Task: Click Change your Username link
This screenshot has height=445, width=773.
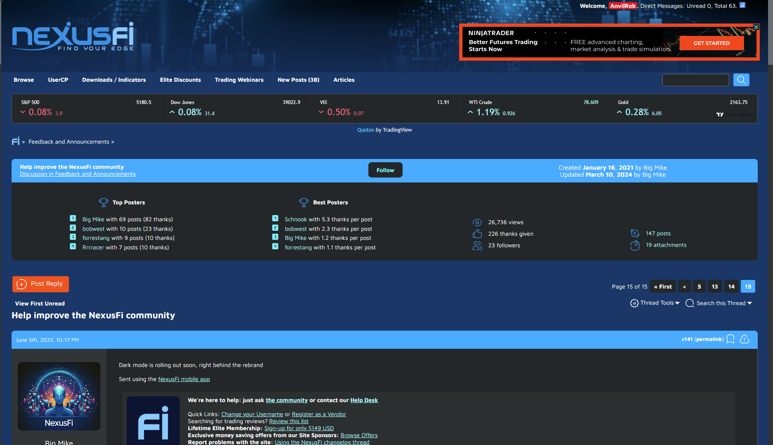Action: pyautogui.click(x=252, y=414)
